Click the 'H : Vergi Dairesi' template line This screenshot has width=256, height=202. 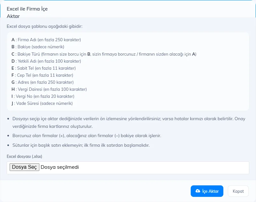pyautogui.click(x=49, y=89)
